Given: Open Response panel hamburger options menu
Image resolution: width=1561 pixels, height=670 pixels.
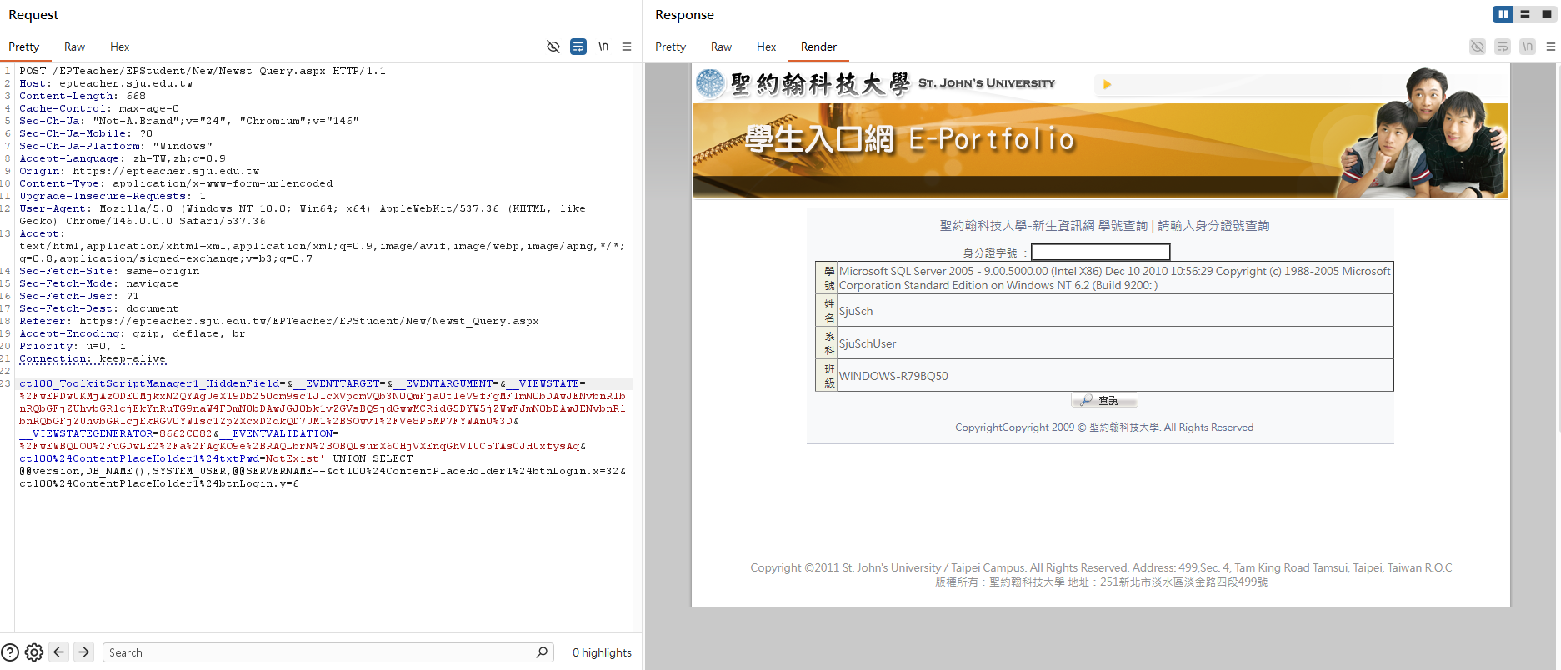Looking at the screenshot, I should click(x=1551, y=47).
